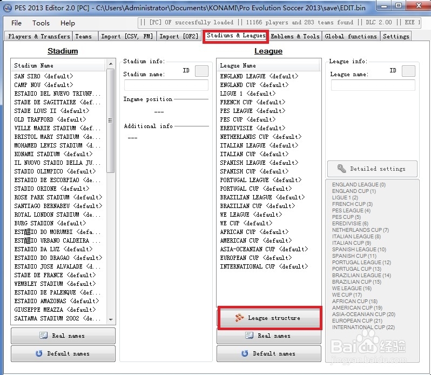Viewport: 431px width, 375px height.
Task: Close the PES 2013 Editor window
Action: pyautogui.click(x=419, y=5)
